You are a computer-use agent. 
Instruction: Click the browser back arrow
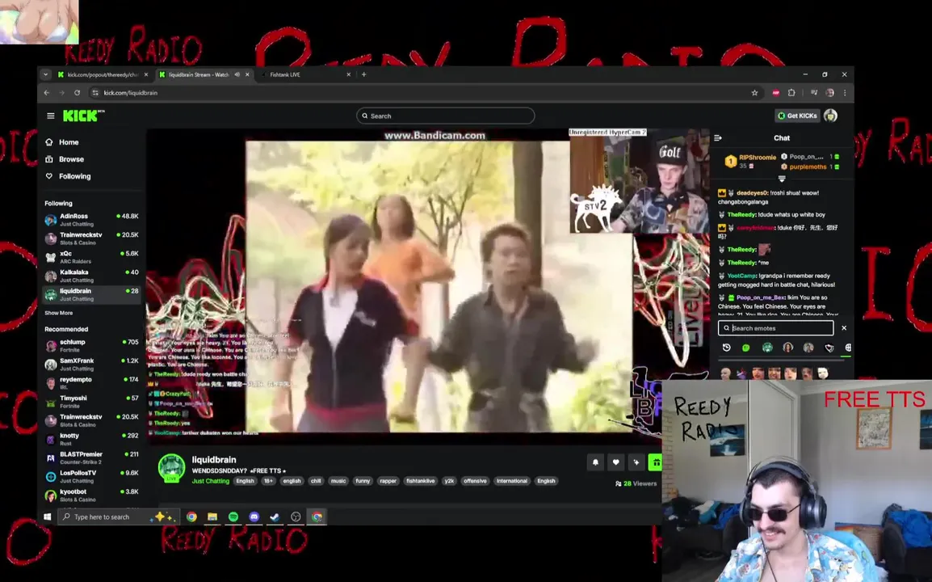click(x=47, y=93)
